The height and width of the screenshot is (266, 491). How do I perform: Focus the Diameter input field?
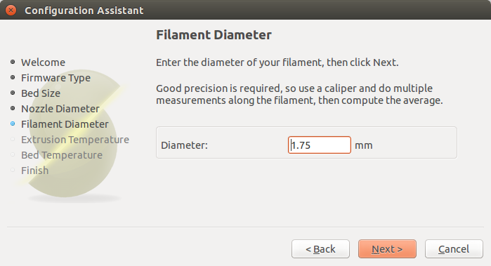click(x=320, y=145)
